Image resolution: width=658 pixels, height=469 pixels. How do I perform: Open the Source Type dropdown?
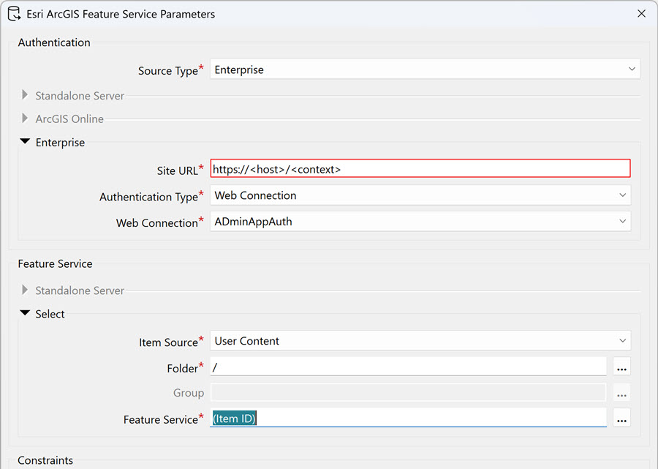[425, 70]
